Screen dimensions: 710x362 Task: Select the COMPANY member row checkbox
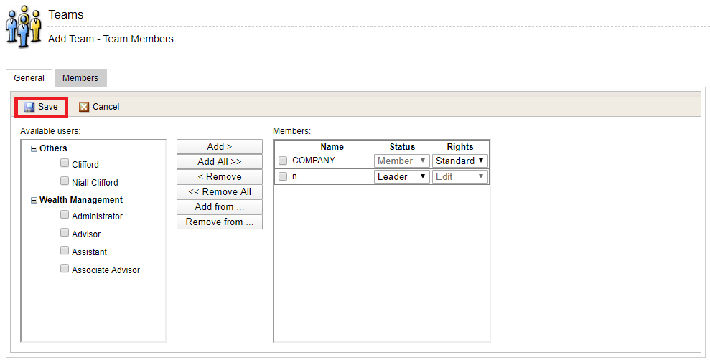(283, 161)
